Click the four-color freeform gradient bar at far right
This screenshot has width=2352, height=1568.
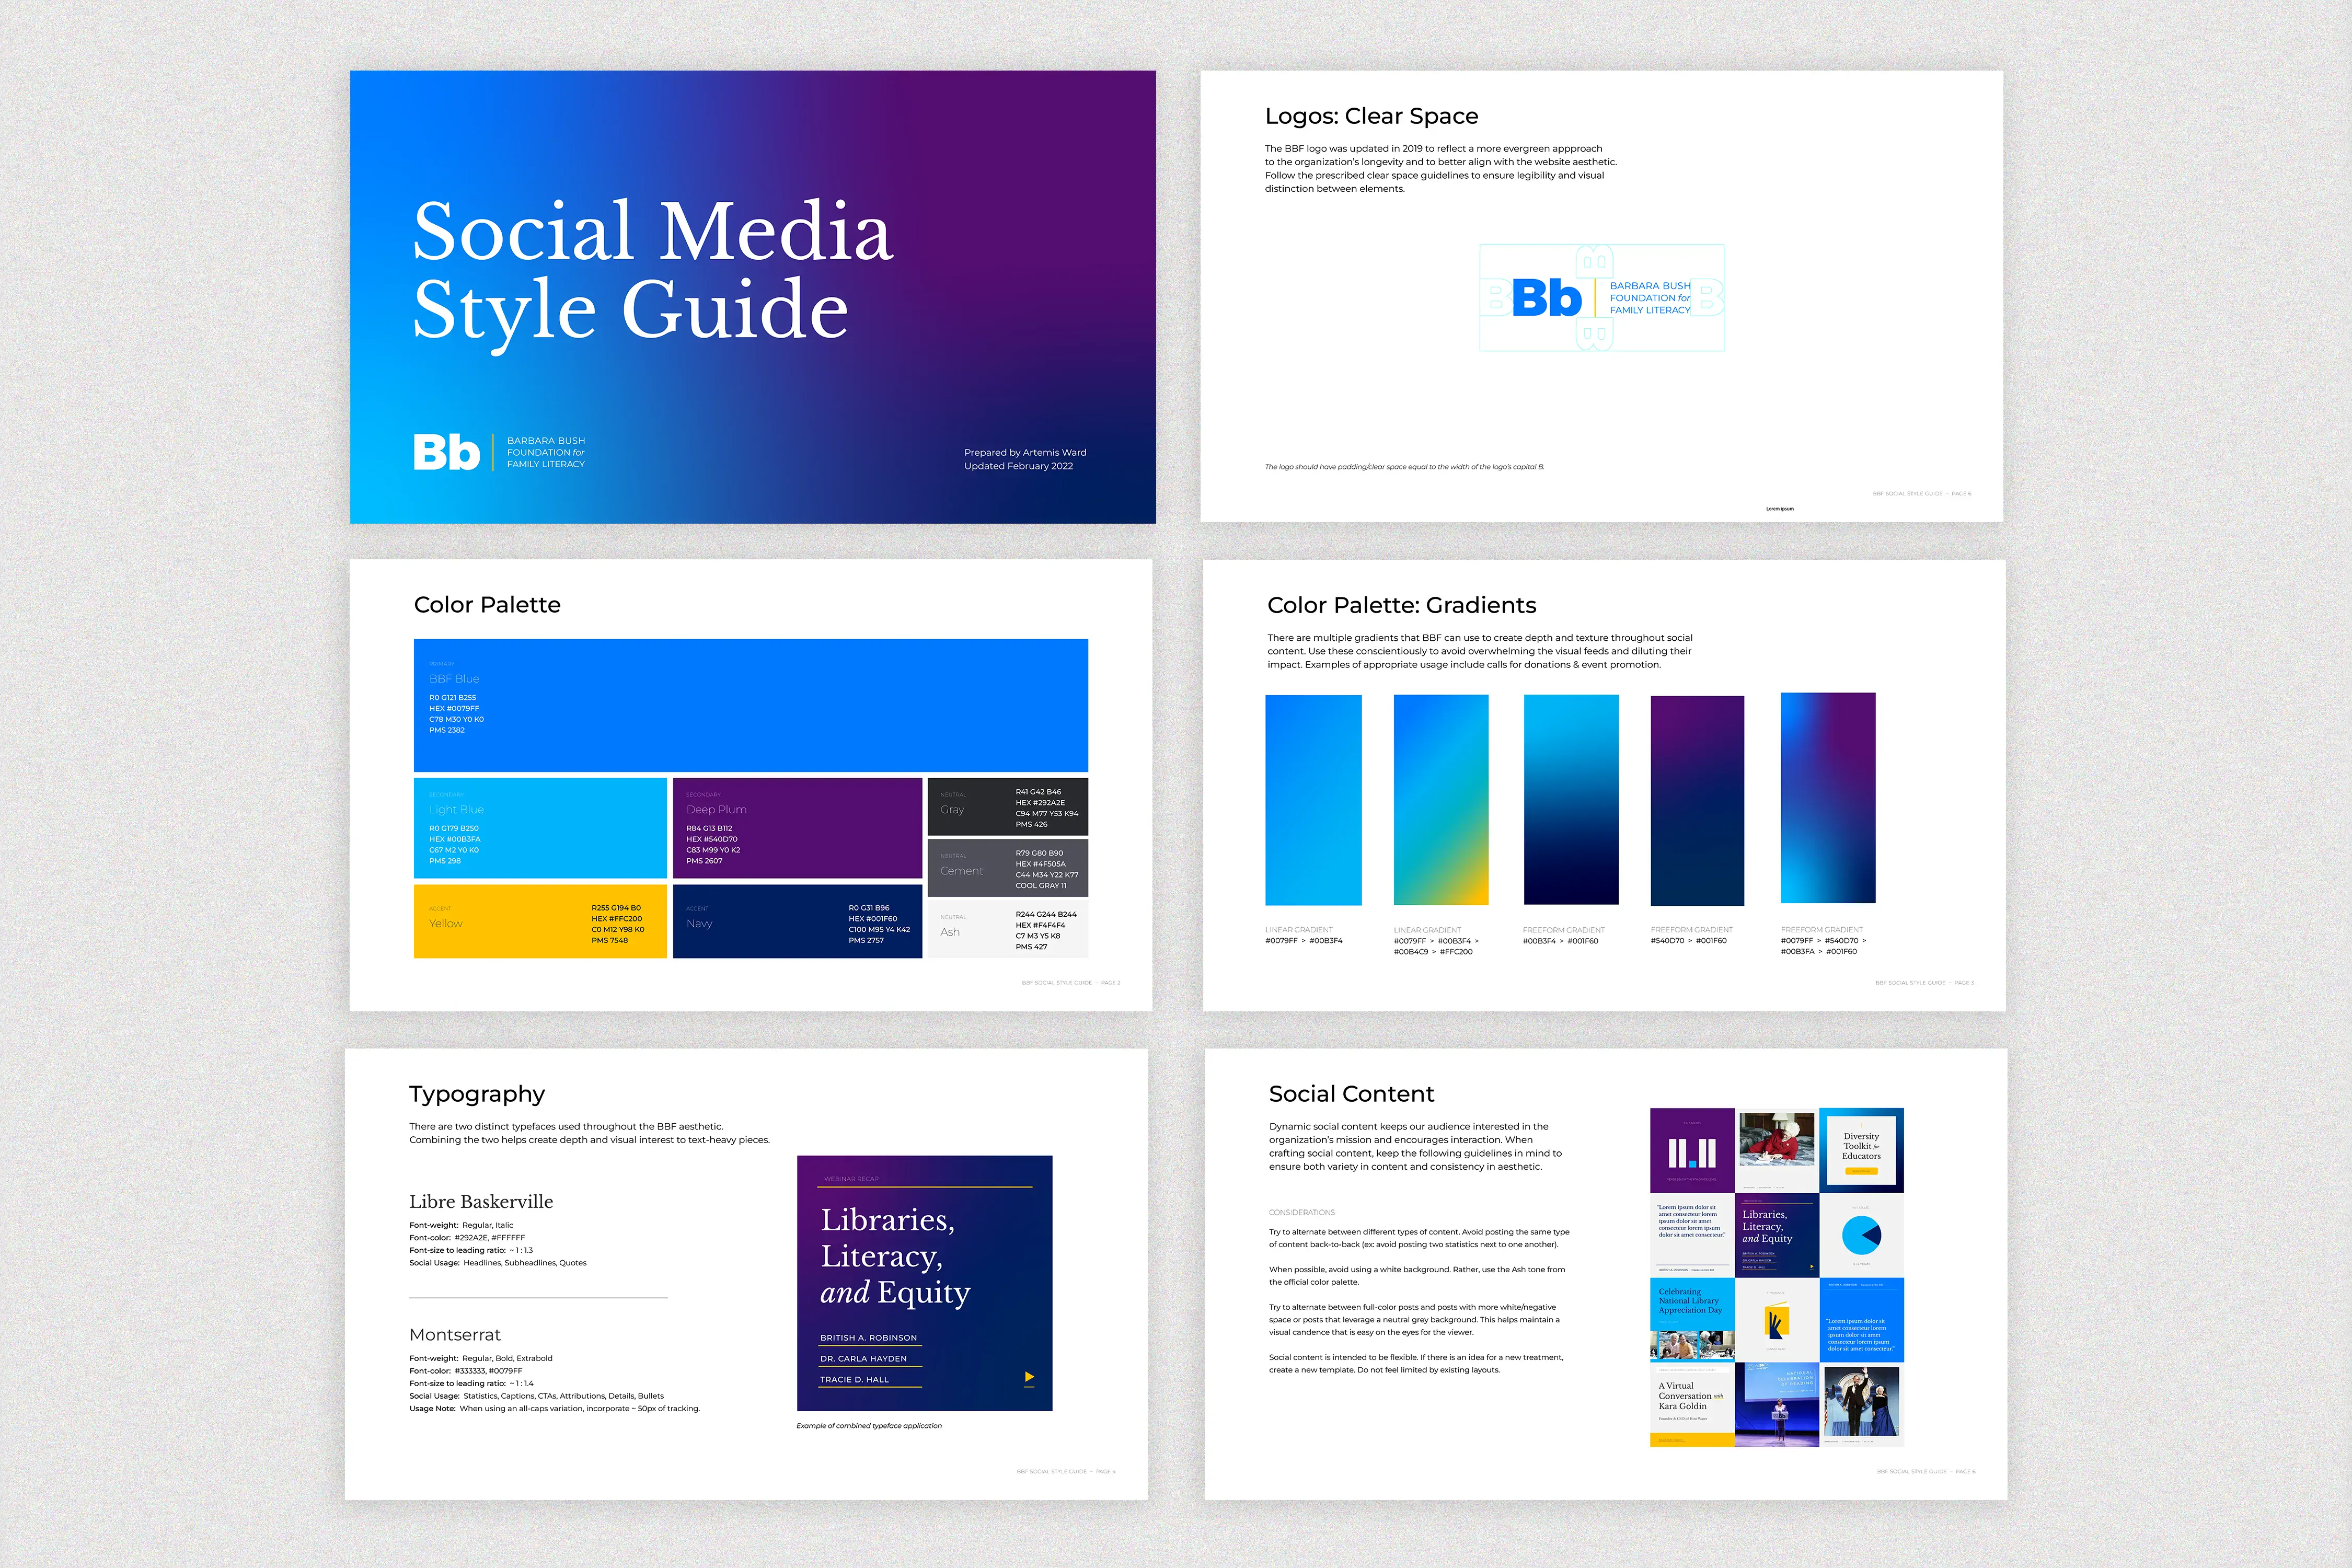1828,798
